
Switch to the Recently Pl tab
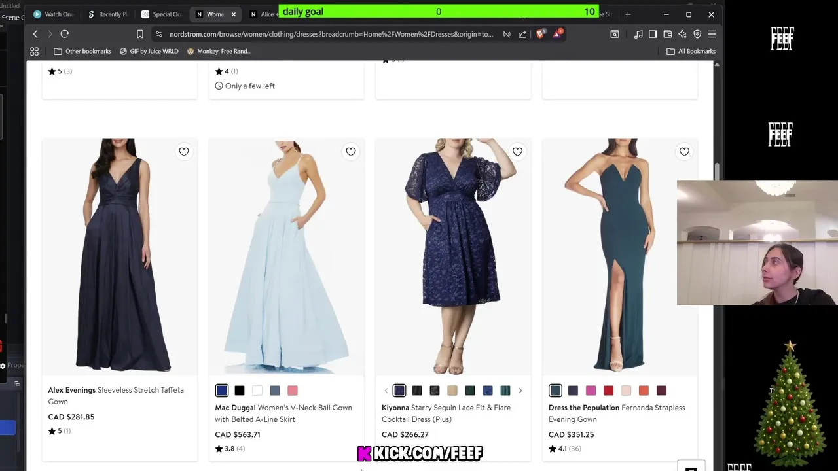[108, 14]
